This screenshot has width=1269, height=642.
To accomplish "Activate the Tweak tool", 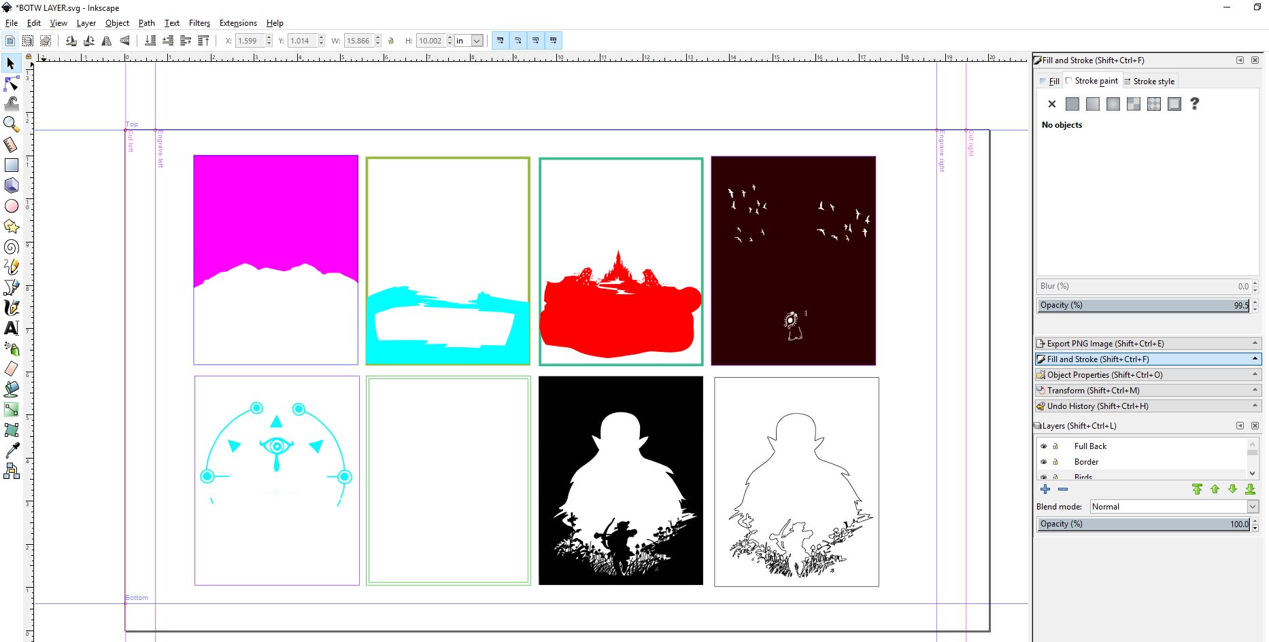I will 11,104.
